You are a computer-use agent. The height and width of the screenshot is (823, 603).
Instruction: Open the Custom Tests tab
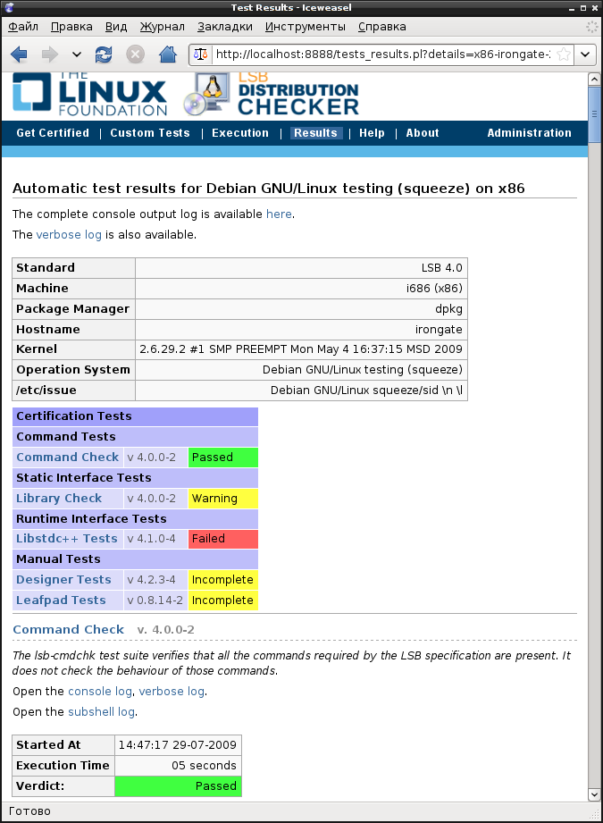pos(150,133)
